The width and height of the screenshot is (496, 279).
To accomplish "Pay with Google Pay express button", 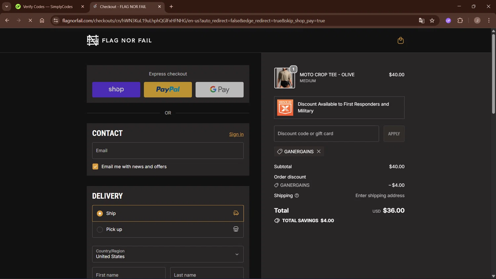I will click(x=220, y=90).
